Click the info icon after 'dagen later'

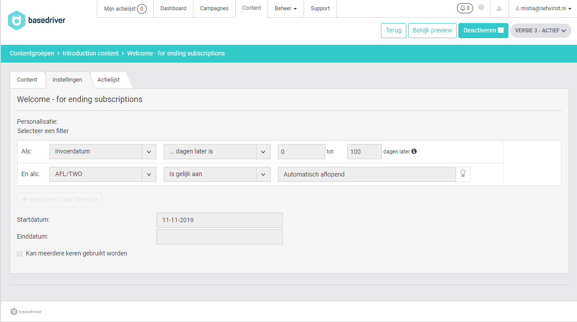[414, 151]
